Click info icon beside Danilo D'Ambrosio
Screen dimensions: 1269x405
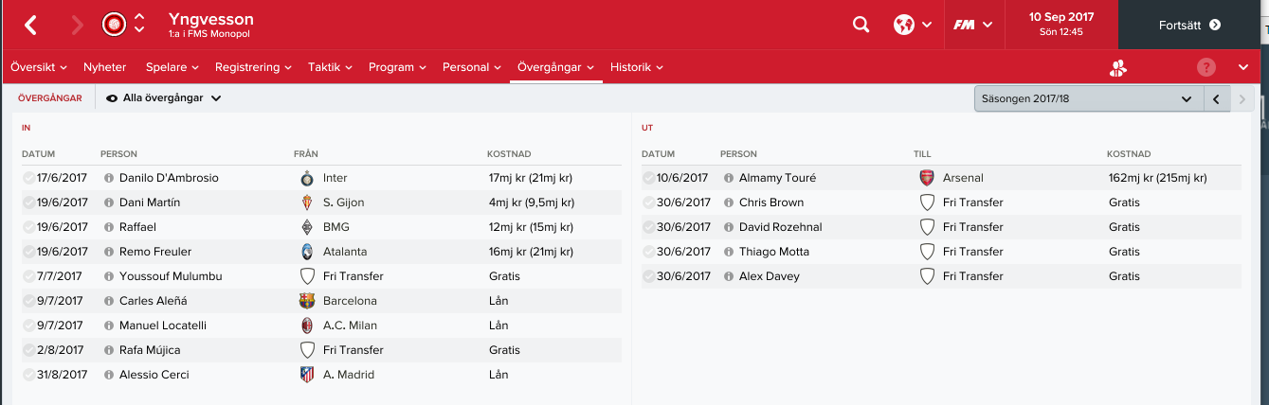click(108, 178)
